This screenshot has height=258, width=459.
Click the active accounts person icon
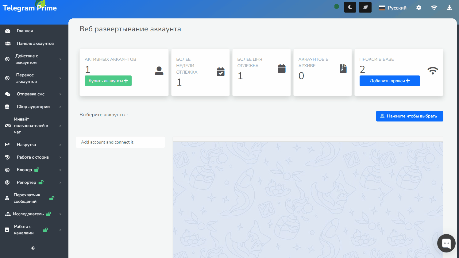pos(159,71)
